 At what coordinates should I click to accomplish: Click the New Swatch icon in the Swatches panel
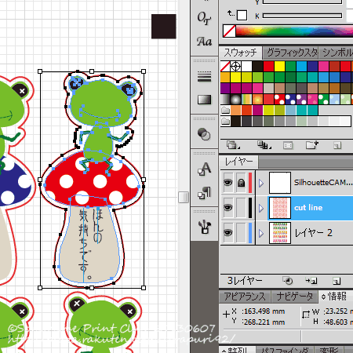pyautogui.click(x=337, y=145)
